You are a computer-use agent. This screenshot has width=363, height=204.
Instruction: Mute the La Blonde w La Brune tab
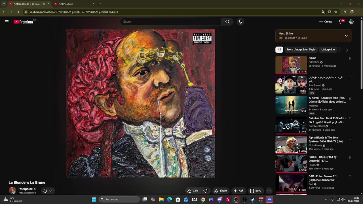pos(44,4)
